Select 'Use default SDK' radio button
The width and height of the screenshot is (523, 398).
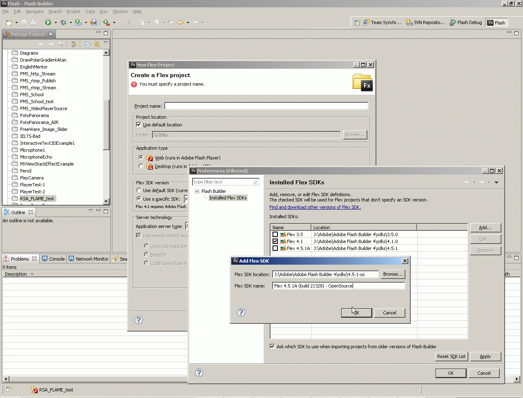(139, 190)
